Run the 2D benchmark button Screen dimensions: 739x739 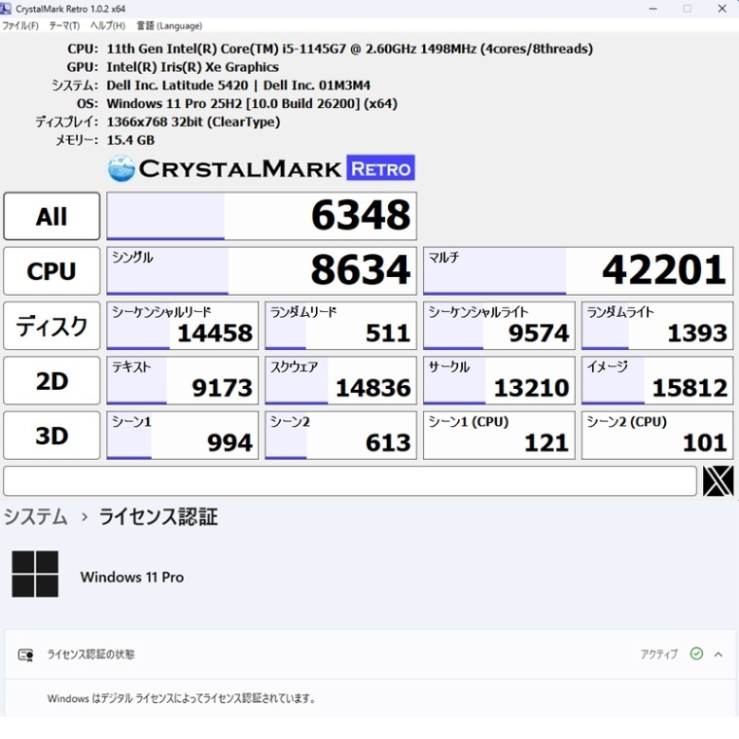point(52,380)
